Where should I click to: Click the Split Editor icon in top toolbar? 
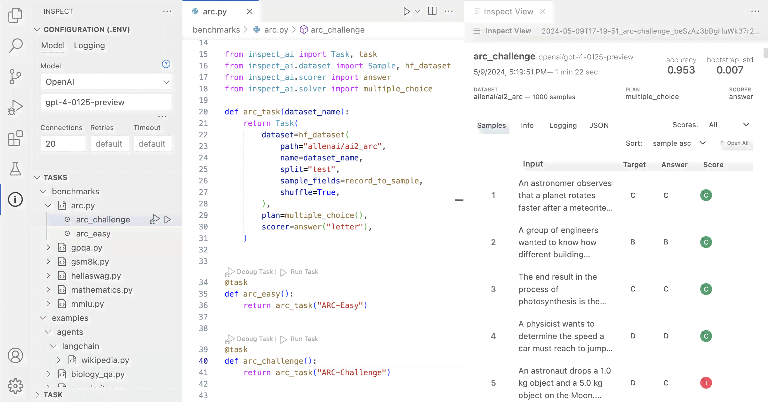click(x=432, y=11)
